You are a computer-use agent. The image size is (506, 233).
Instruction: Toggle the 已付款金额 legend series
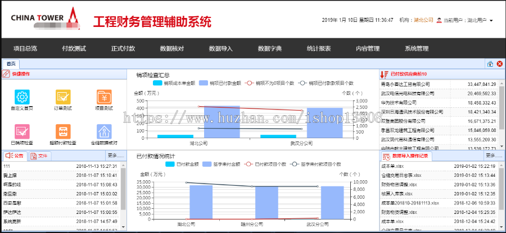coord(182,164)
